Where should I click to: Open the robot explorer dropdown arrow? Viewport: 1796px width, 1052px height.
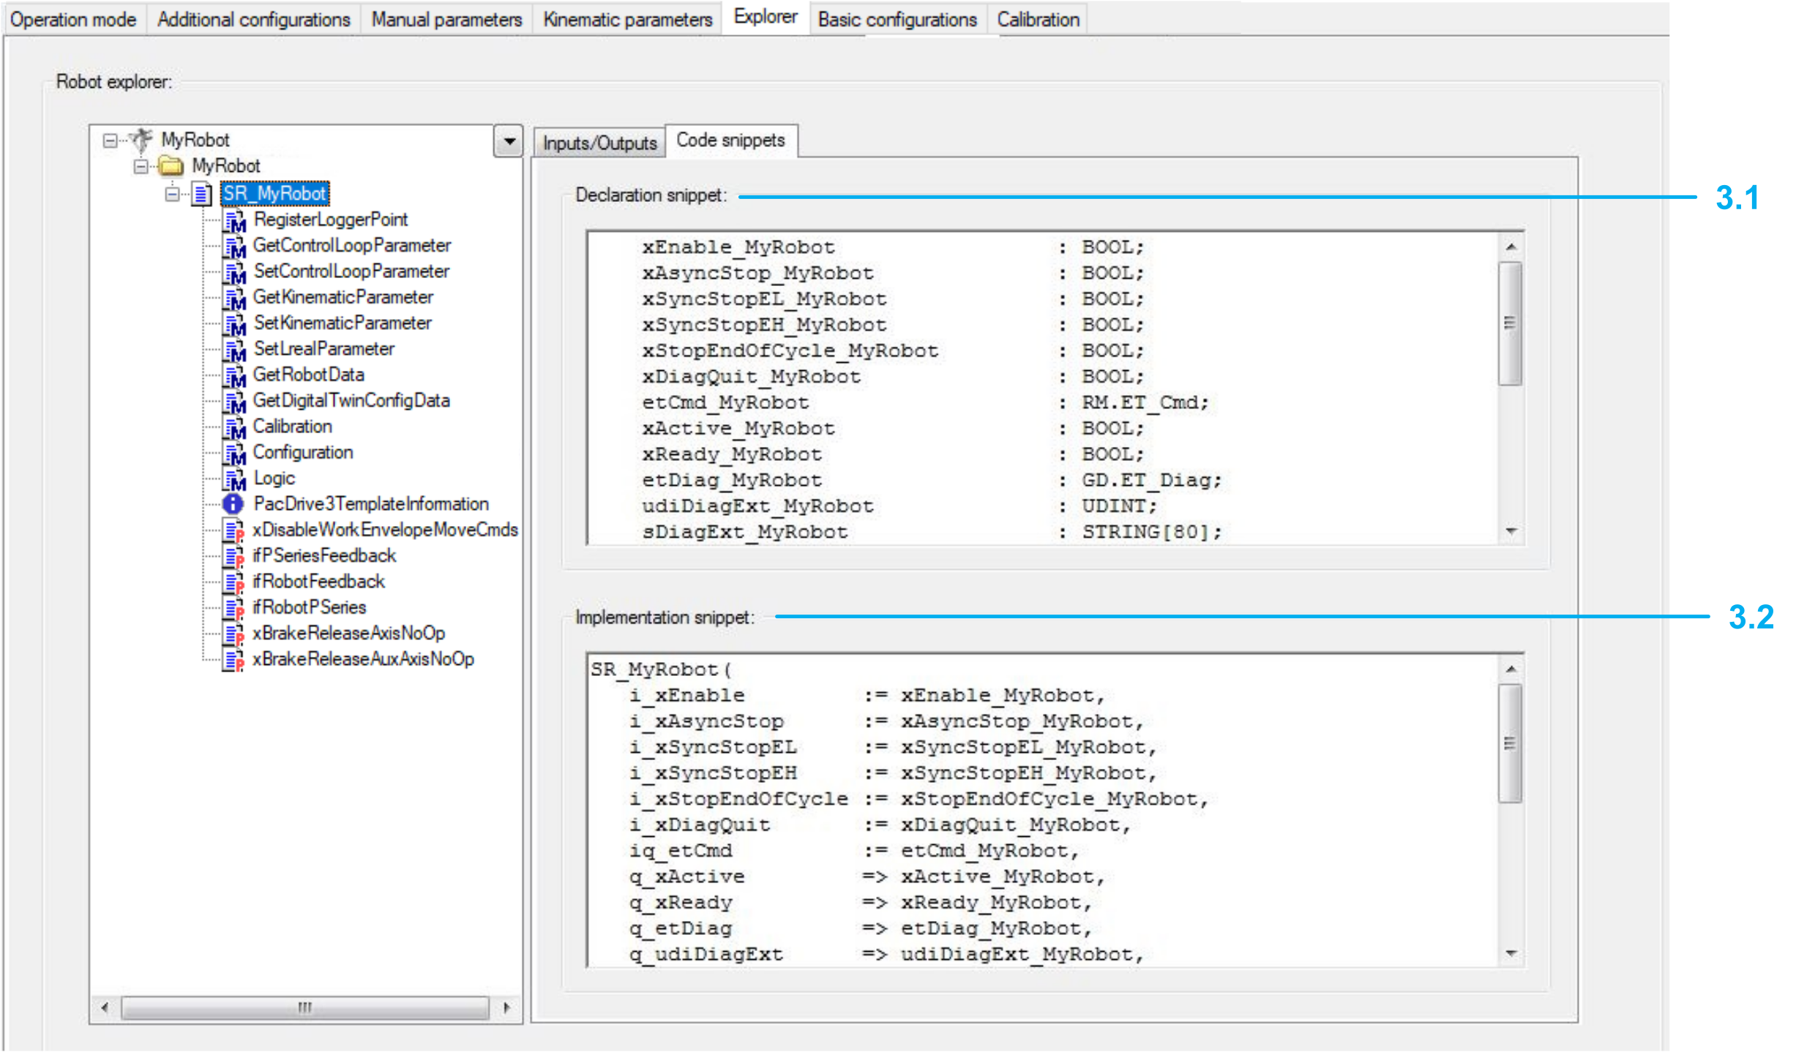point(509,140)
